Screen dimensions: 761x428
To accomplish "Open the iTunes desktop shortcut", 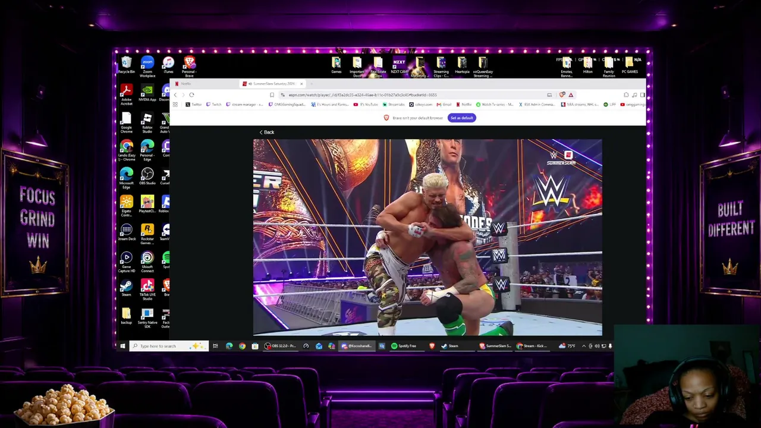I will (x=168, y=65).
